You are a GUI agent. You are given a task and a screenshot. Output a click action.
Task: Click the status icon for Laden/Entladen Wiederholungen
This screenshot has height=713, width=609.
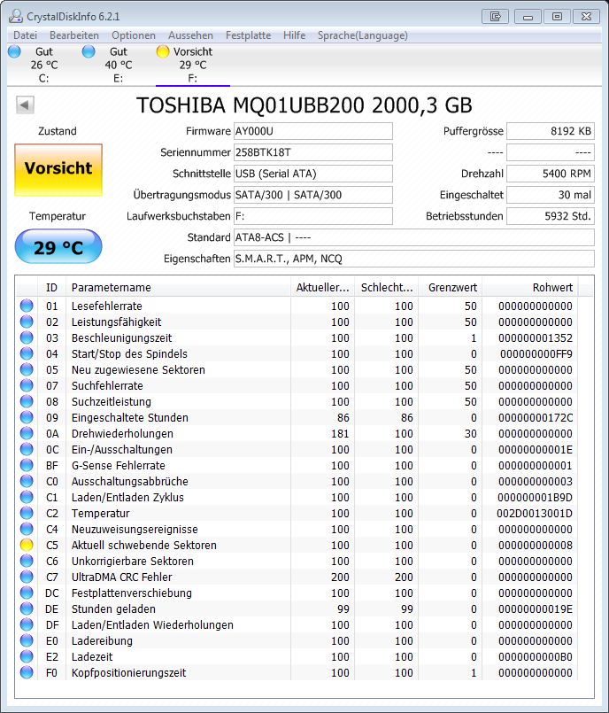point(27,624)
